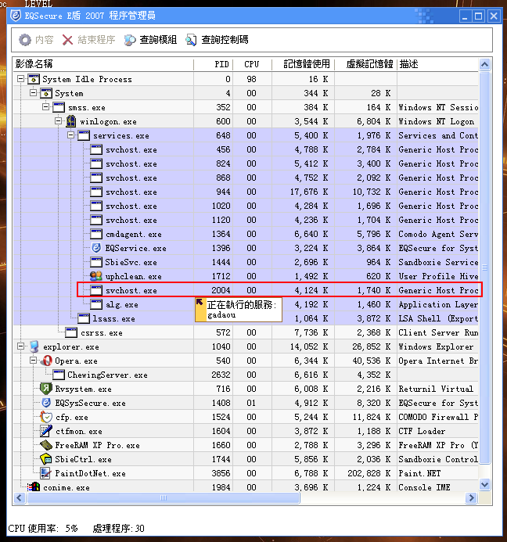Select the PaintDotNet.exe process name
This screenshot has width=507, height=542.
click(90, 473)
